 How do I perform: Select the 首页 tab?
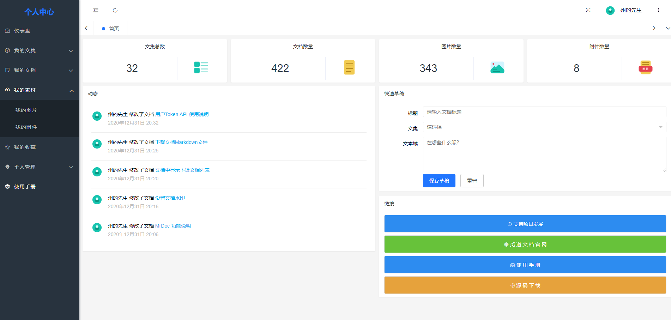110,29
